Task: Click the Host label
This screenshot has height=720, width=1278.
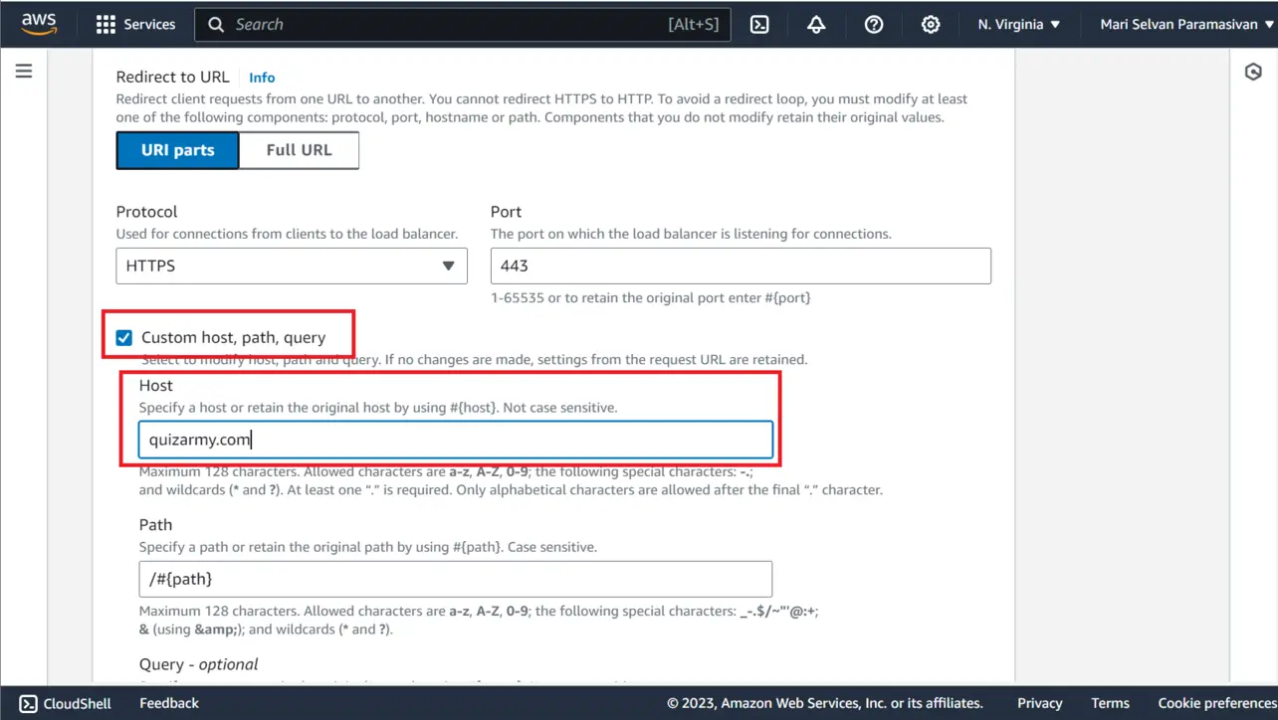Action: click(x=156, y=385)
